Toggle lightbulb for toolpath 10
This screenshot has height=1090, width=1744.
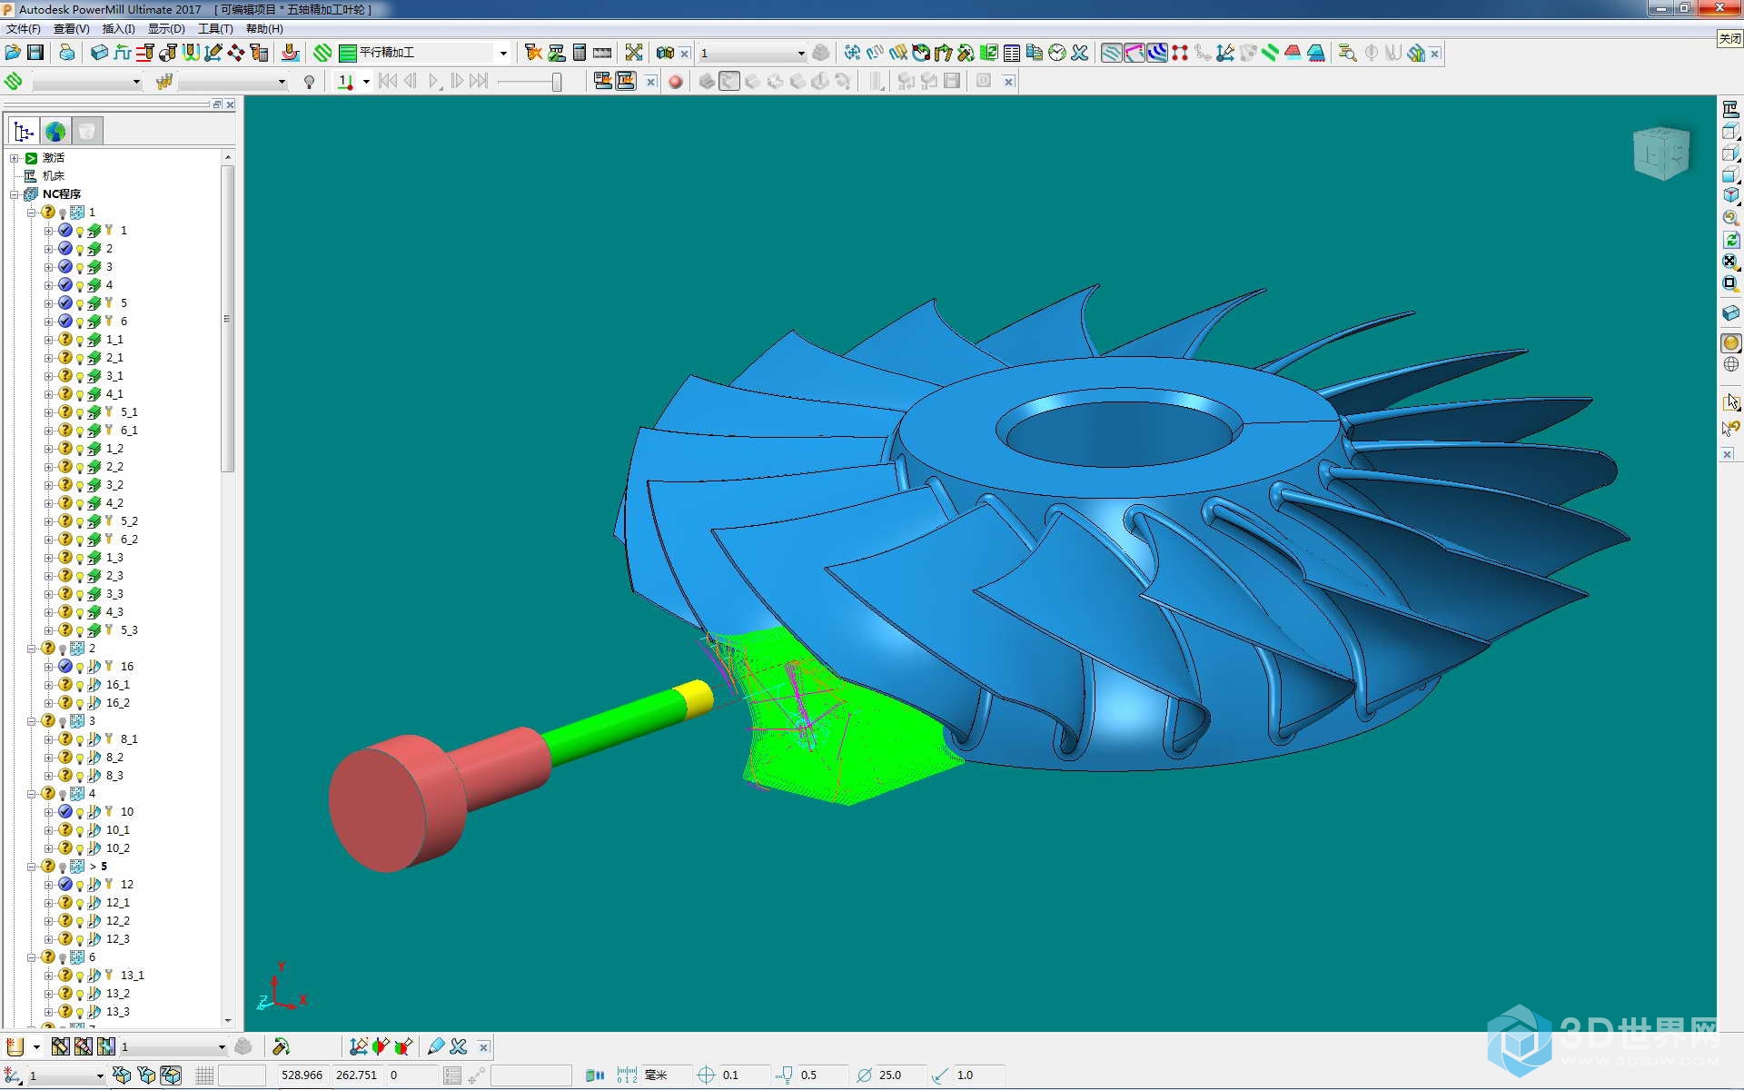[80, 813]
